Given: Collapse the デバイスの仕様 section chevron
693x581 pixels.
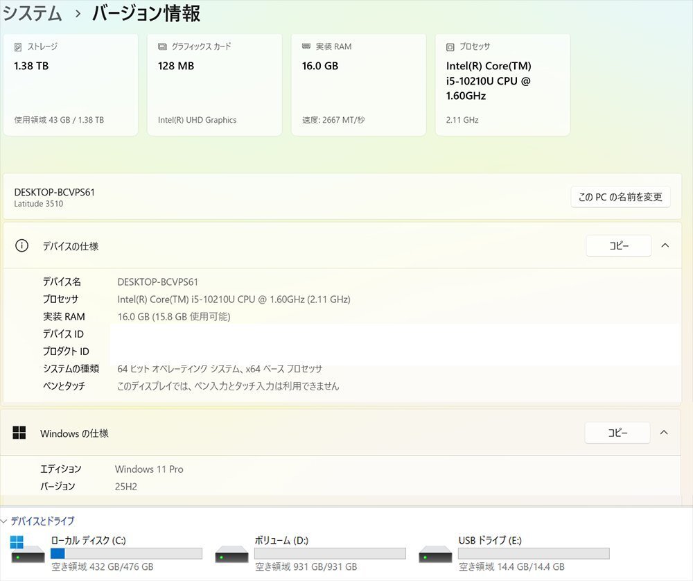Looking at the screenshot, I should point(665,245).
